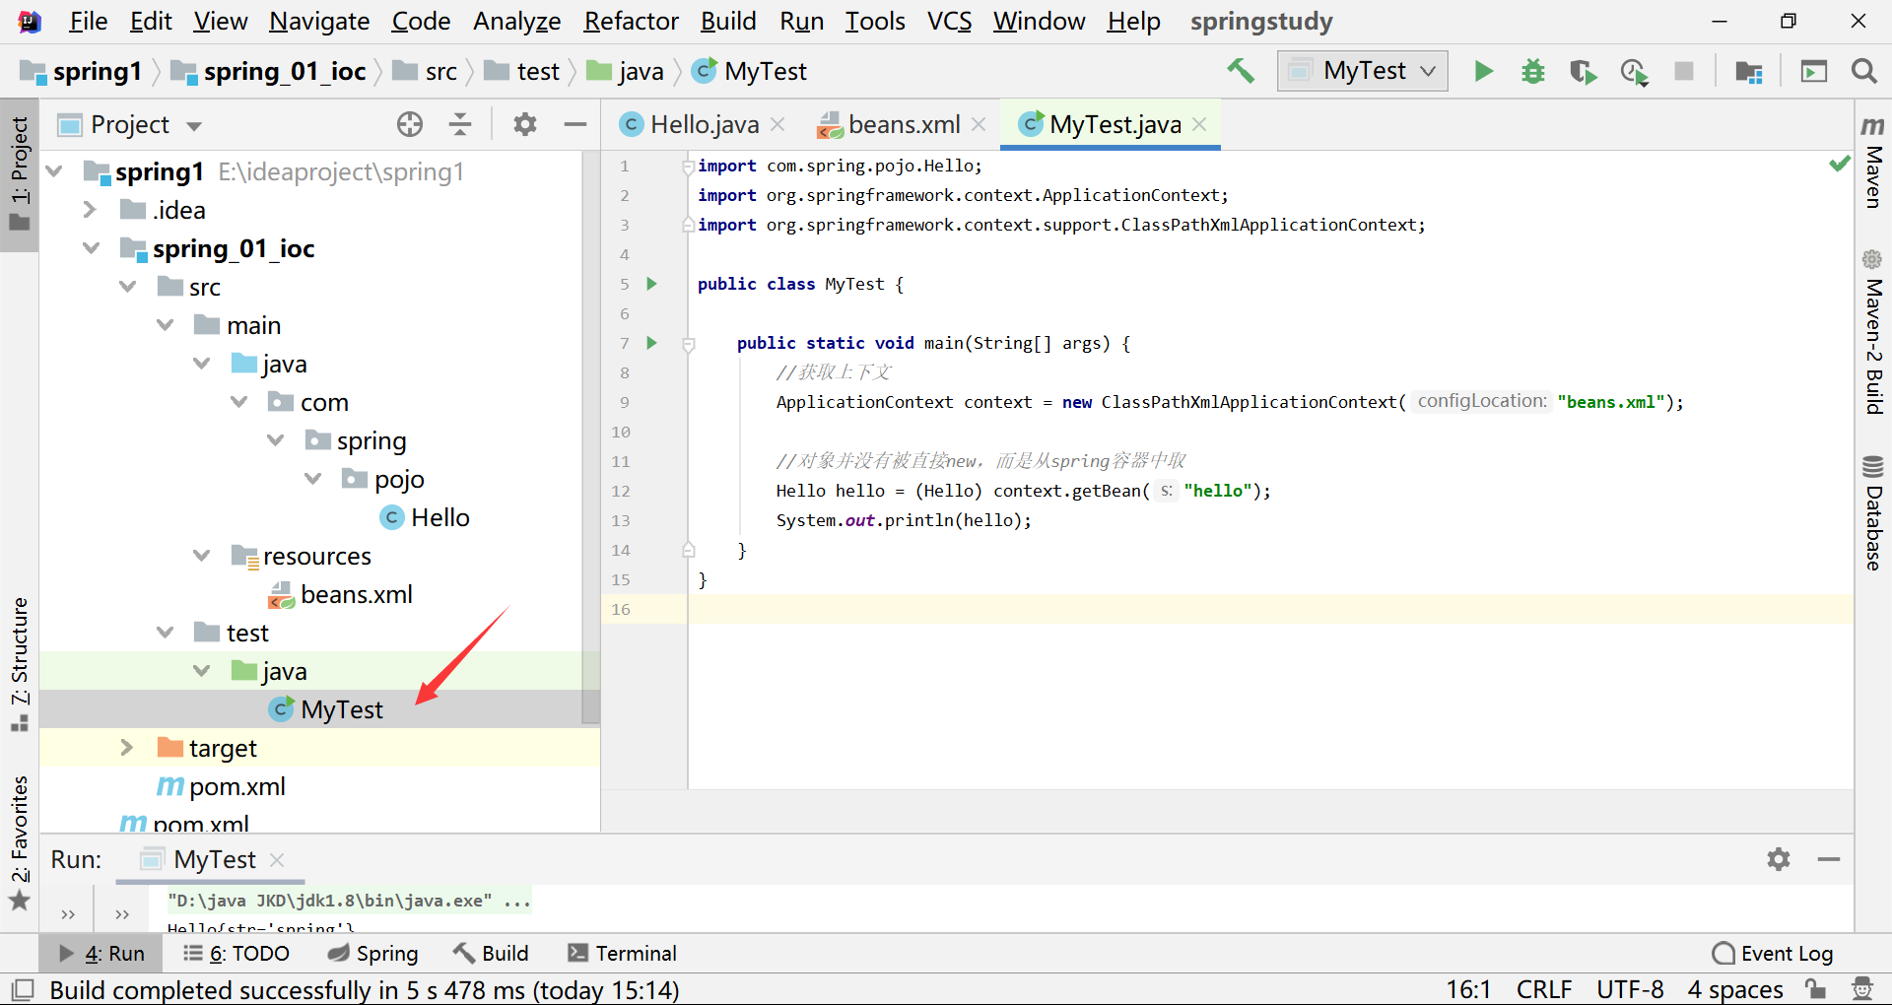Click the inspector face icon in status bar
Viewport: 1892px width, 1005px height.
click(1862, 989)
